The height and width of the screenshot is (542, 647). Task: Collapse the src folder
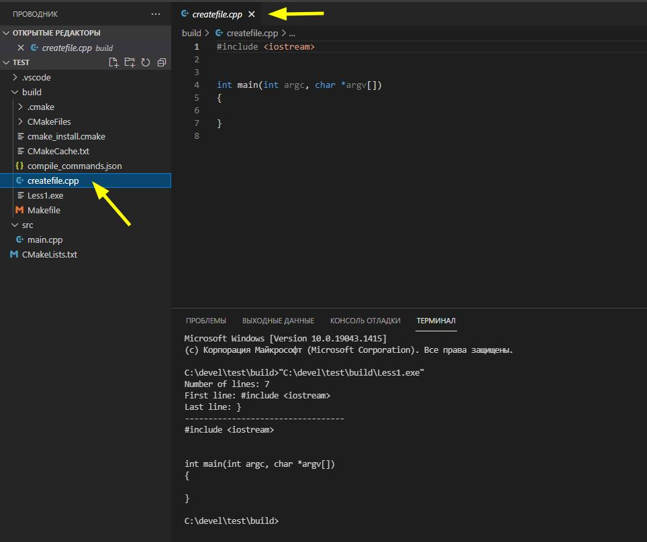pyautogui.click(x=27, y=225)
